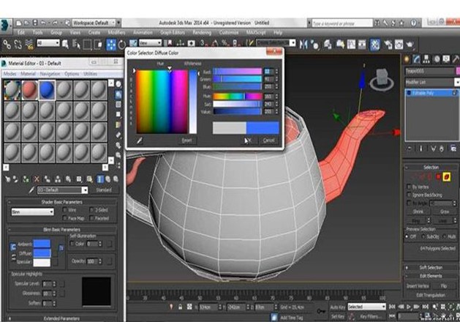Viewport: 460px width, 322px height.
Task: Click the Diffuse color swatch
Action: tap(42, 253)
